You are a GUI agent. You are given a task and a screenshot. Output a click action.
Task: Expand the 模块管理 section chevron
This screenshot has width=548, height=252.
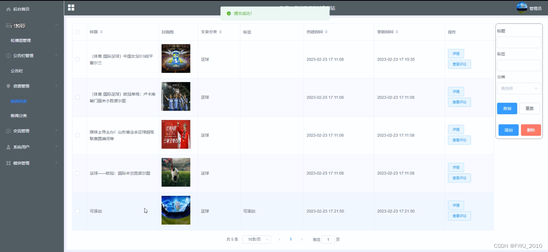pos(56,163)
